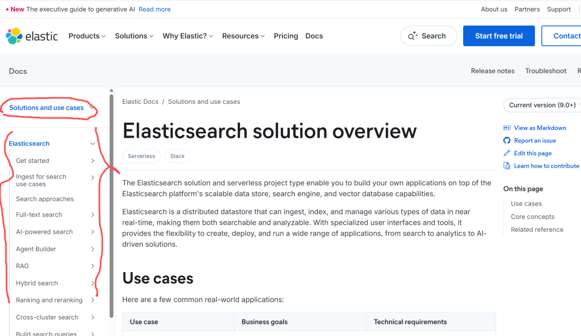The height and width of the screenshot is (336, 581).
Task: Expand the Ranking and reranking chevron
Action: coord(93,300)
